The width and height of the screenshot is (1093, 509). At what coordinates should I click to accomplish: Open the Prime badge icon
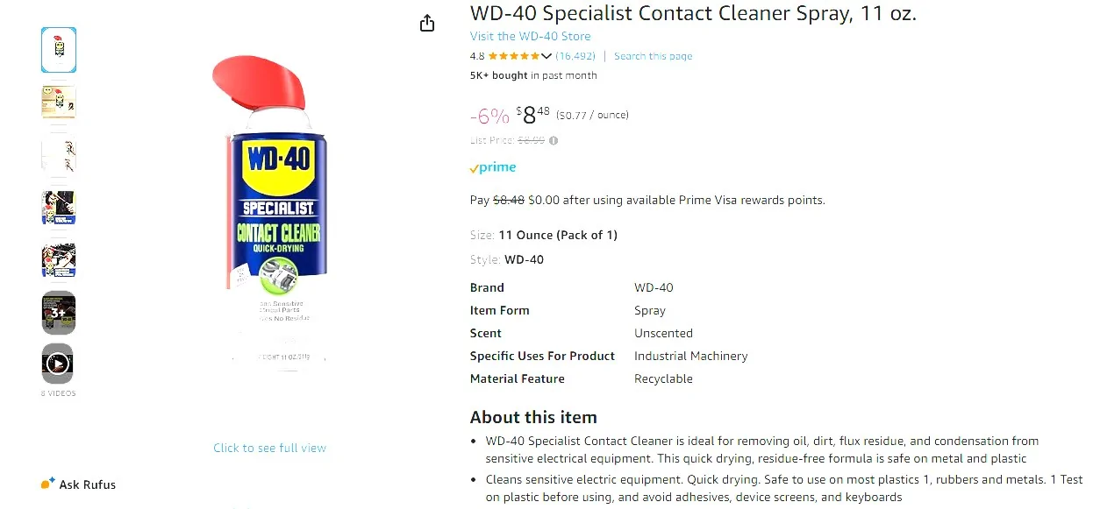491,166
